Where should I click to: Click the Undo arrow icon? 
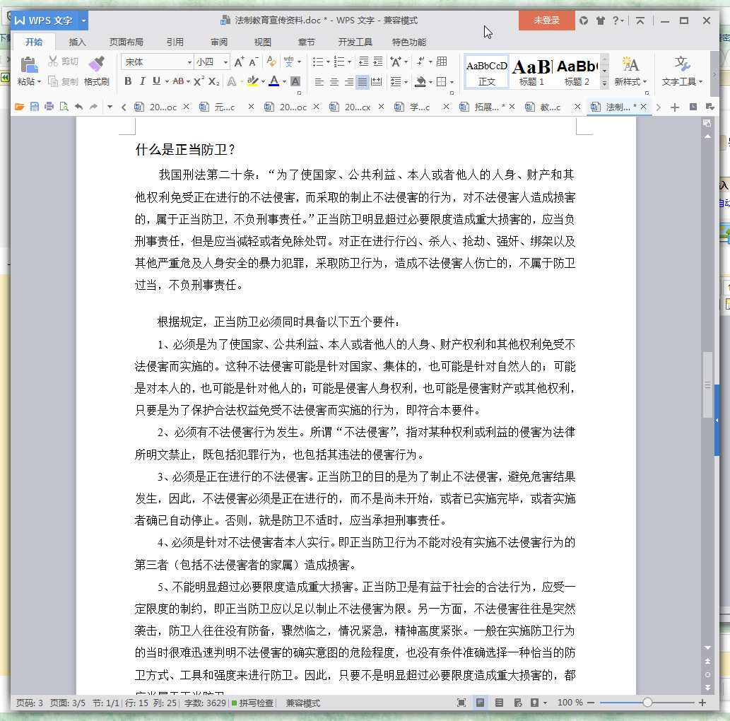coord(78,107)
